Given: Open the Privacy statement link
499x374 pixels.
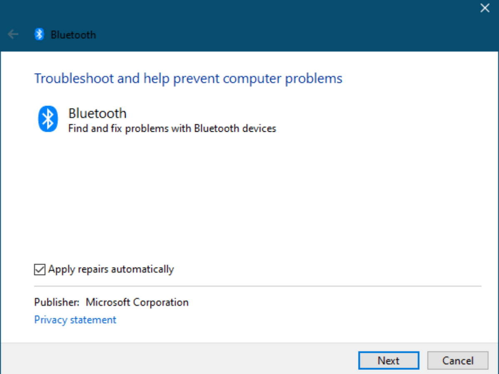Looking at the screenshot, I should [x=75, y=320].
